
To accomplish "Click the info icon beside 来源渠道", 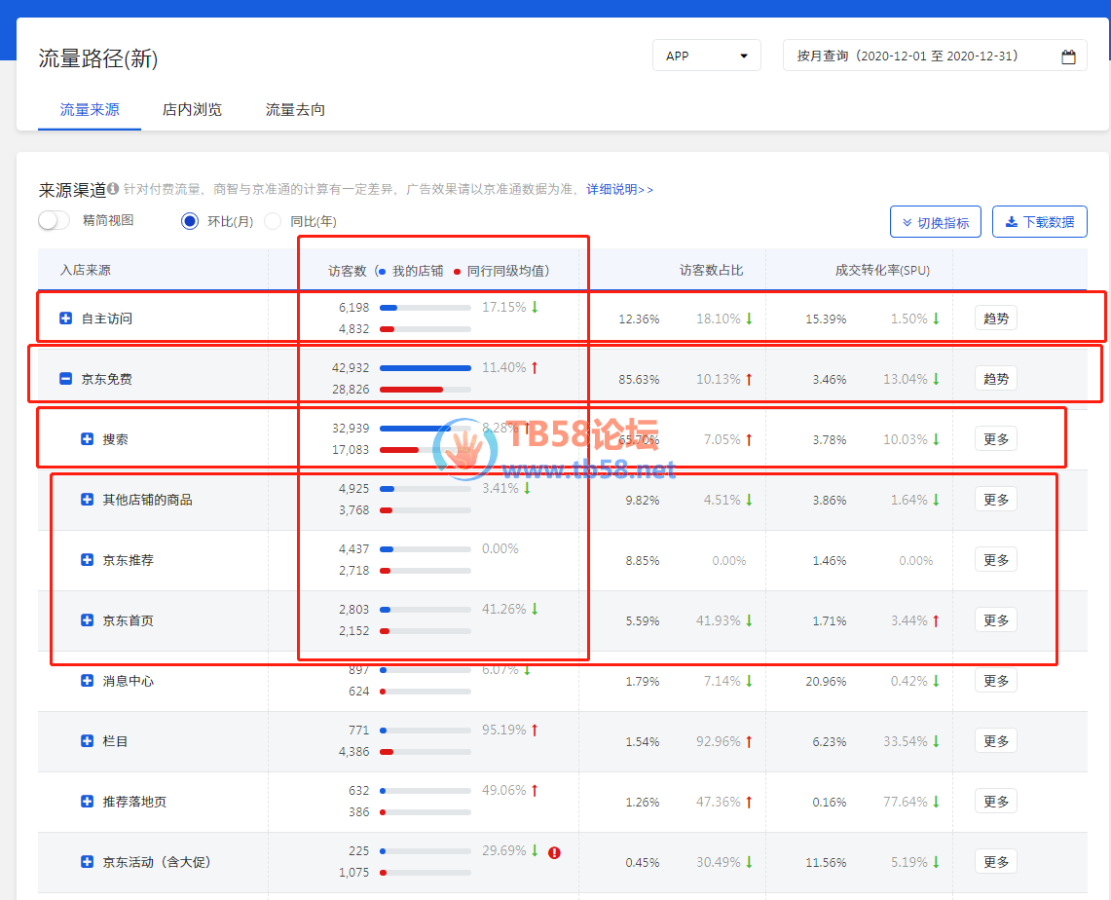I will 113,189.
